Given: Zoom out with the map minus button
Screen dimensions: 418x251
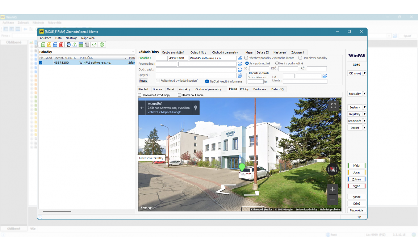Looking at the screenshot, I should [332, 200].
